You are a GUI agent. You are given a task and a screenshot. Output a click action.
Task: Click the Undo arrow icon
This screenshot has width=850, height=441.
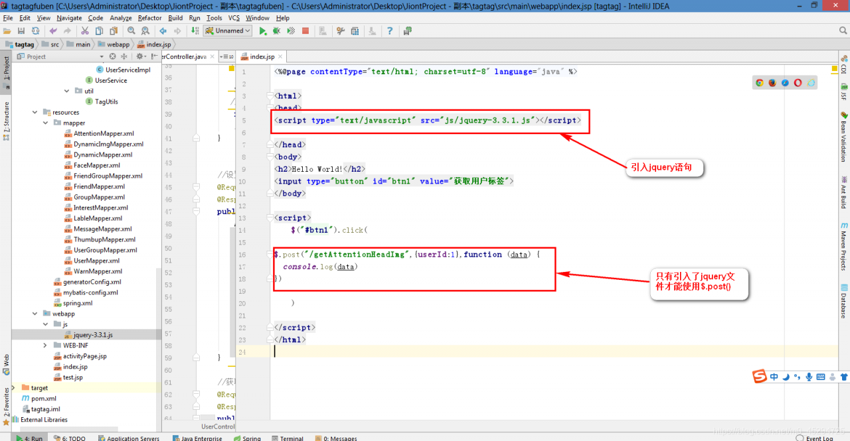pos(53,31)
